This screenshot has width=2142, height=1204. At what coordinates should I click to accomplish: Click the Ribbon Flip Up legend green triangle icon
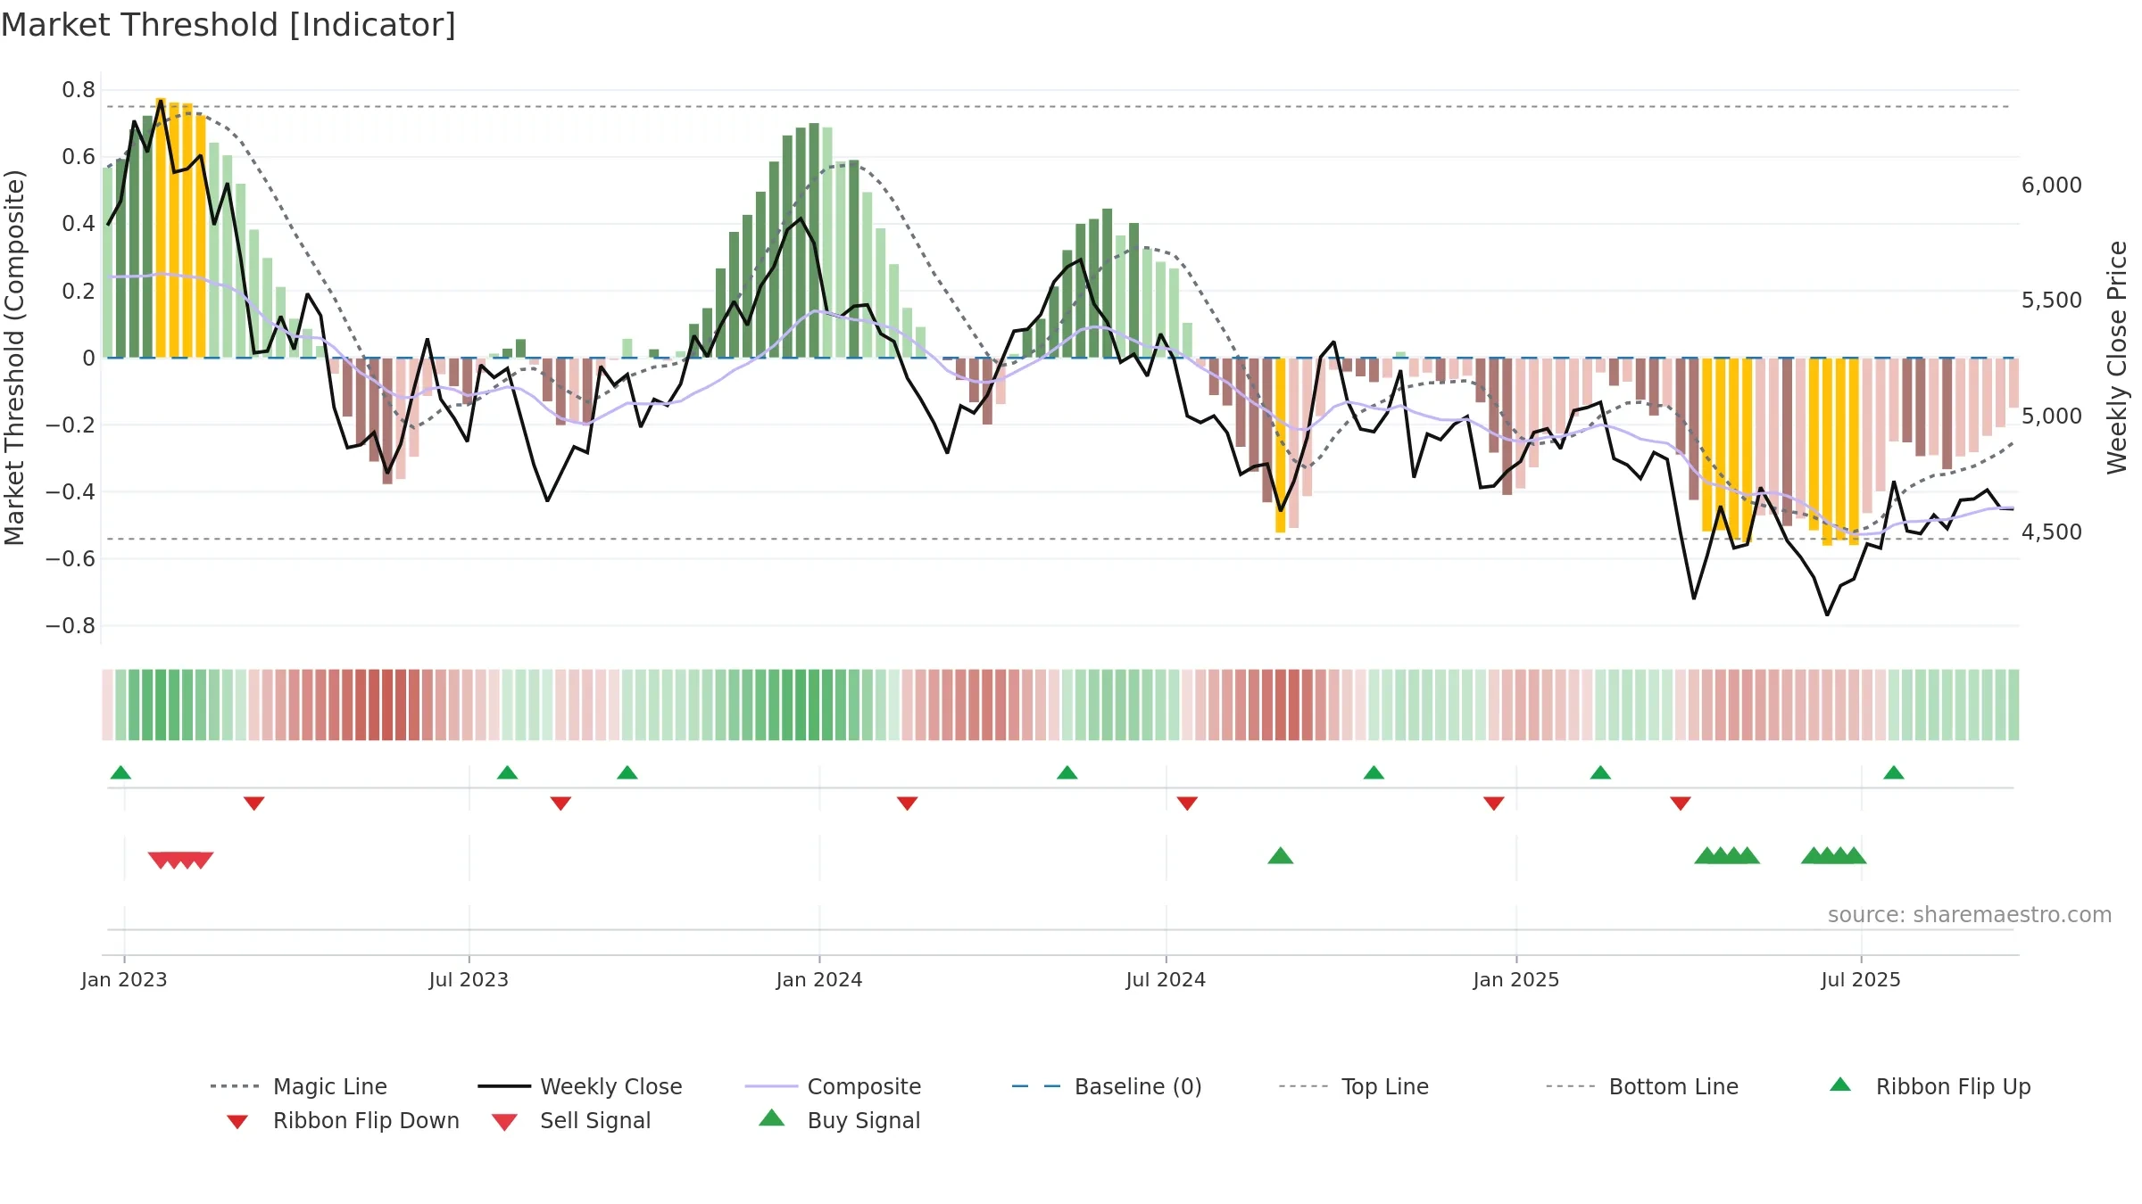[x=1840, y=1084]
